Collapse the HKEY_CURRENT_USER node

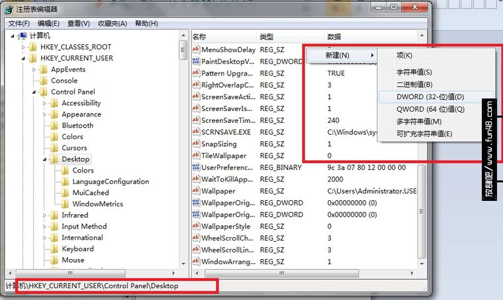[x=23, y=59]
